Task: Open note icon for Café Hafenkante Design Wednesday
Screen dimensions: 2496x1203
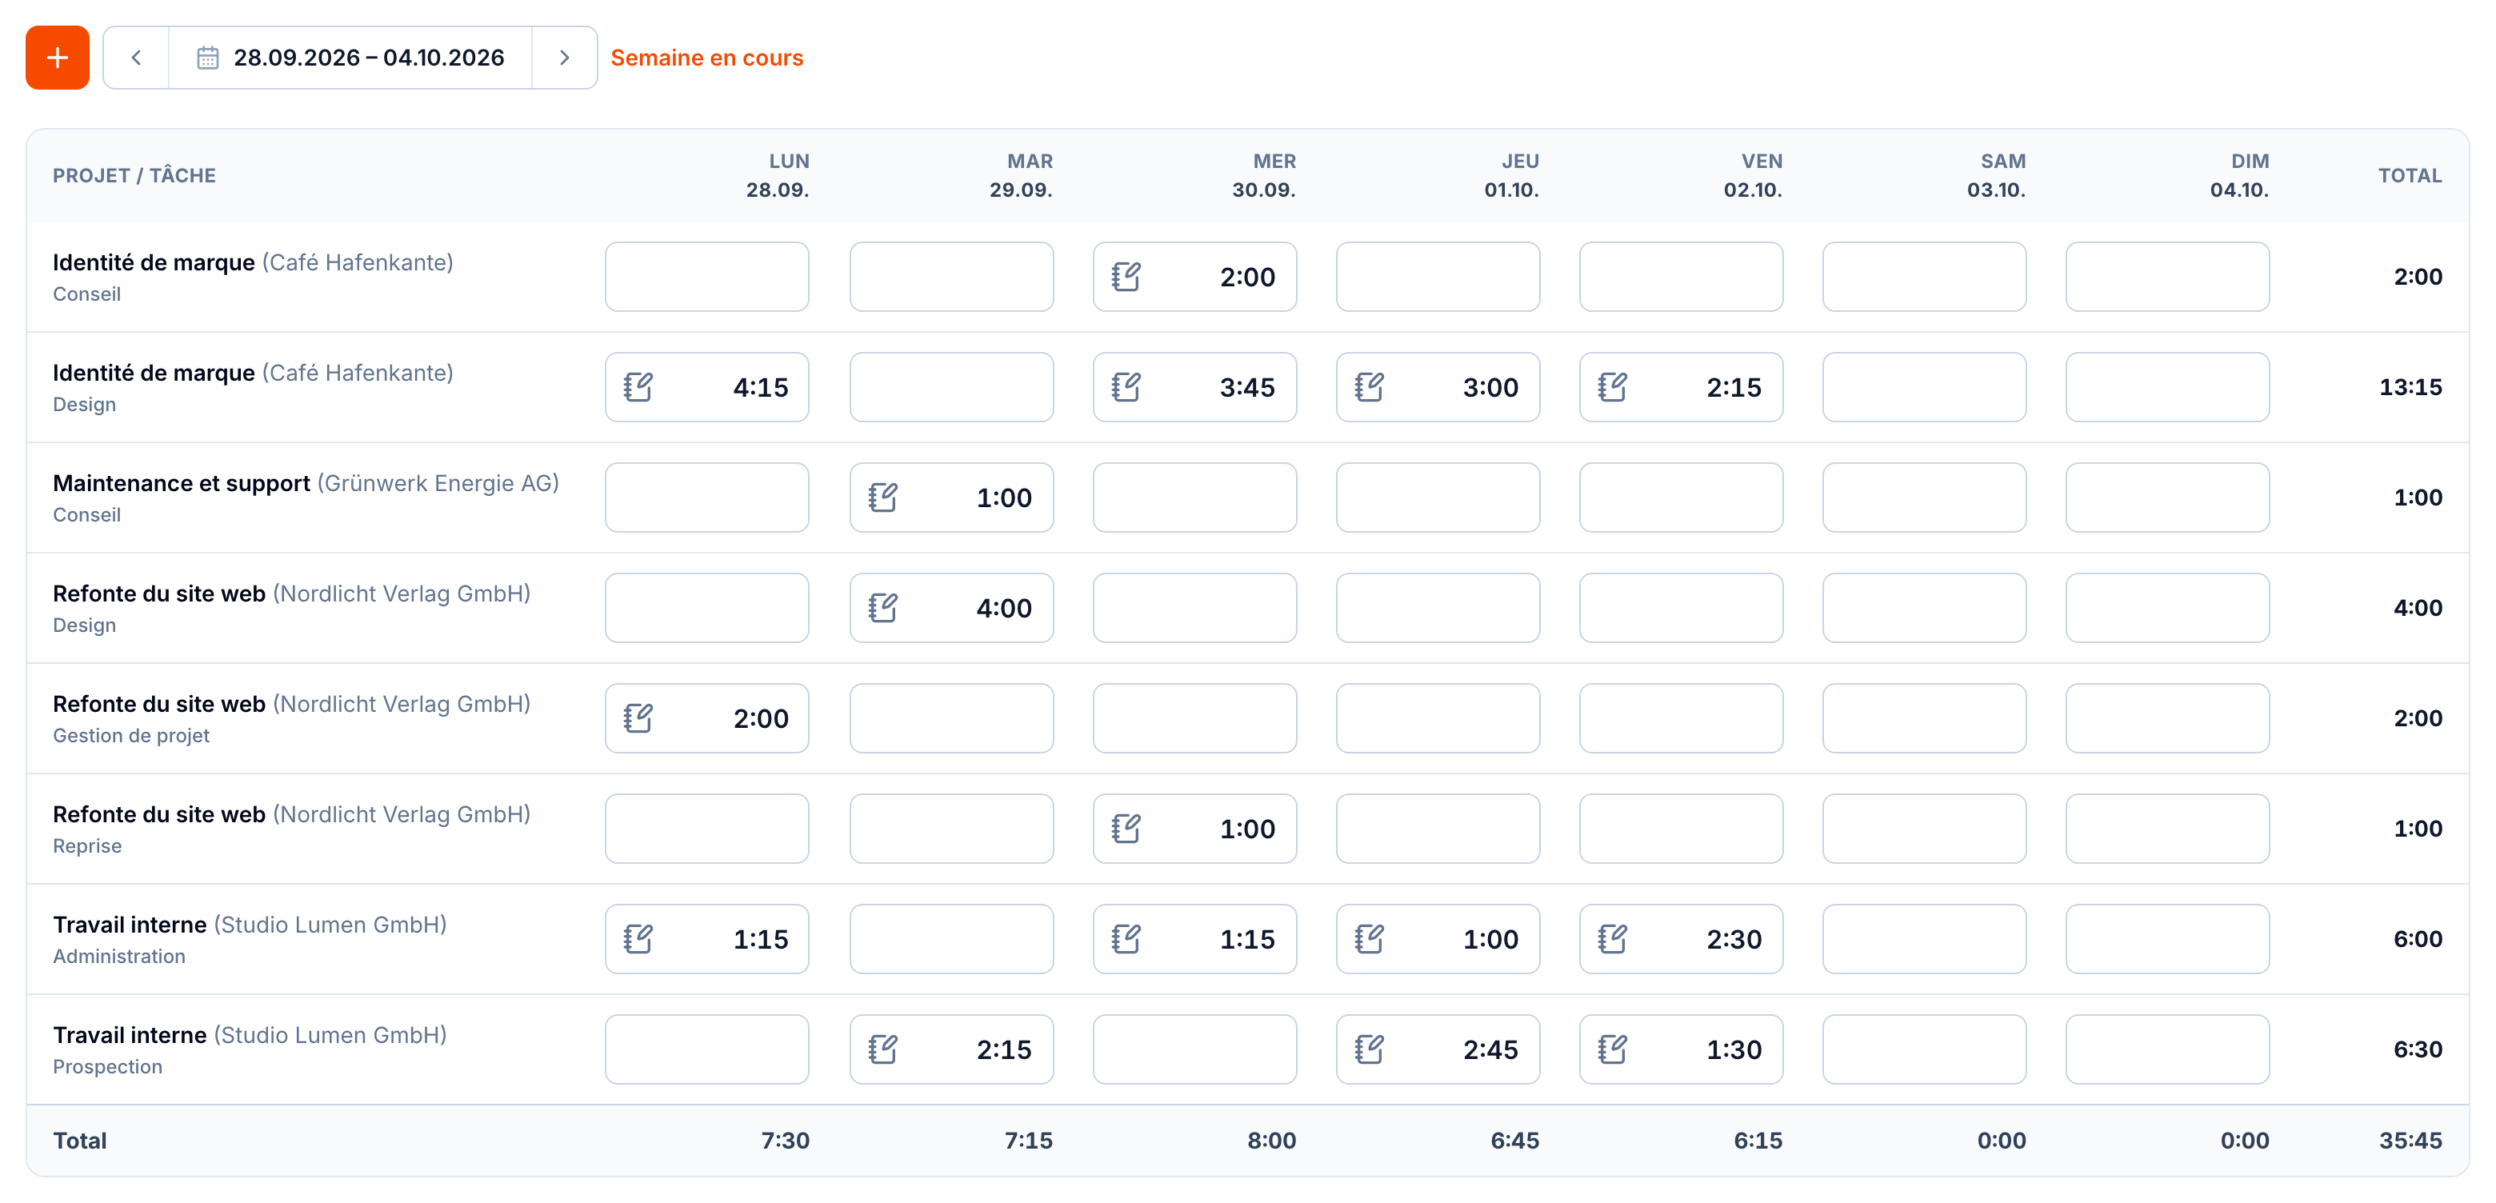Action: [x=1126, y=387]
